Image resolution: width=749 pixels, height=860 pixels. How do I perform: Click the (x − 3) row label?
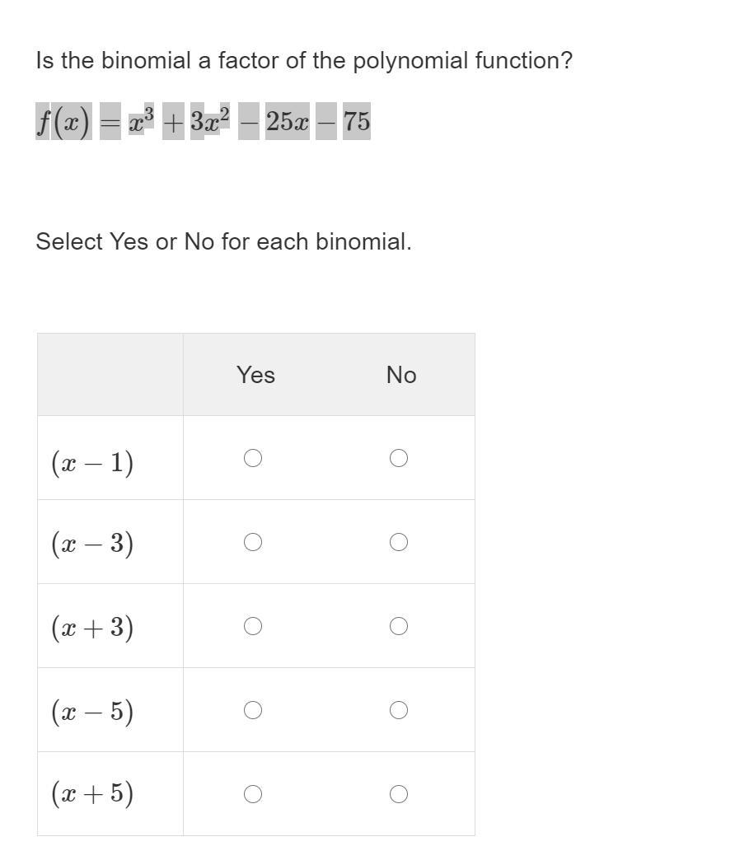(92, 544)
